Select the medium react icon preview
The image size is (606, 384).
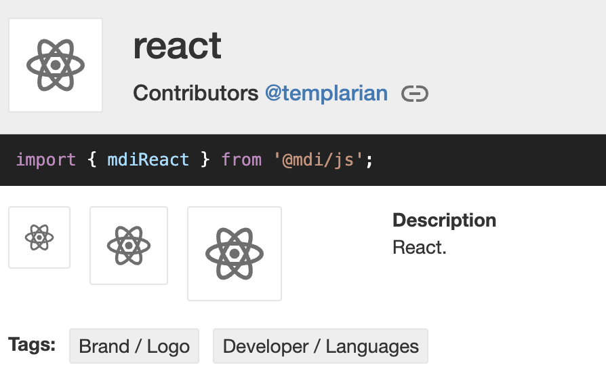(x=129, y=245)
